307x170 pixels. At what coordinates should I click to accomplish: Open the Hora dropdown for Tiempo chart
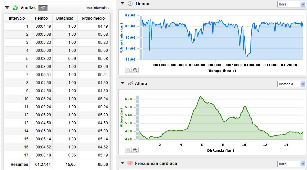click(291, 4)
